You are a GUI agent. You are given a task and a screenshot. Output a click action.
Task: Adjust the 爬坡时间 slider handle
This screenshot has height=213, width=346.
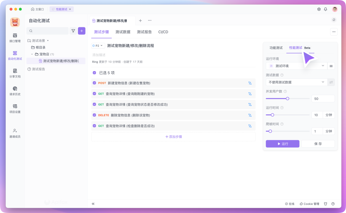(270, 131)
